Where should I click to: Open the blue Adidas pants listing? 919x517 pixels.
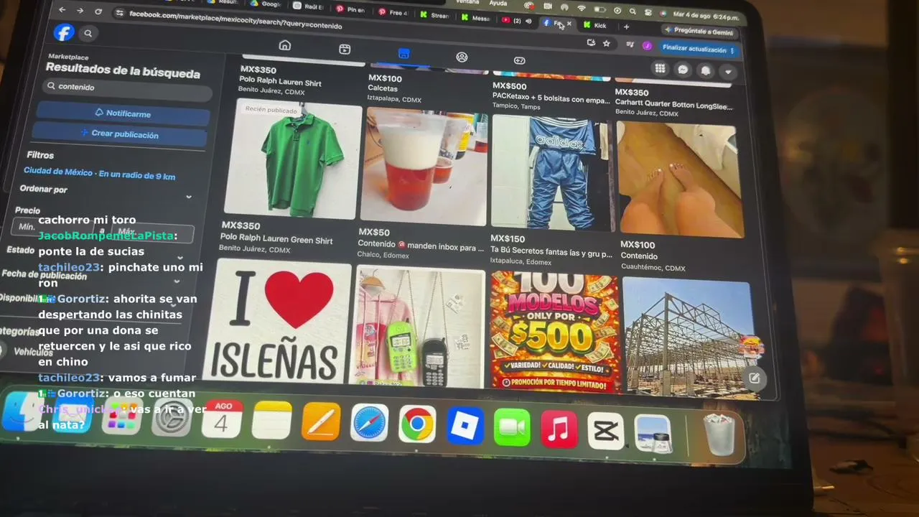[553, 173]
